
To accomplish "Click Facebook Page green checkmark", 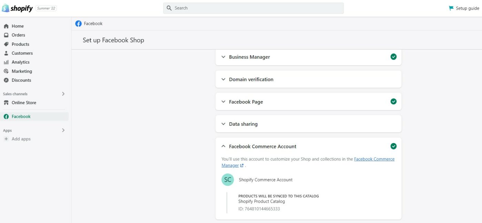I will [394, 101].
